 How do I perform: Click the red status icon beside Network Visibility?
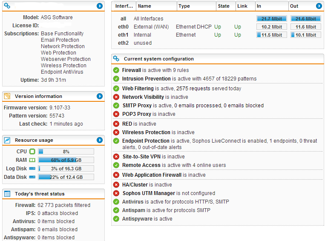click(116, 97)
